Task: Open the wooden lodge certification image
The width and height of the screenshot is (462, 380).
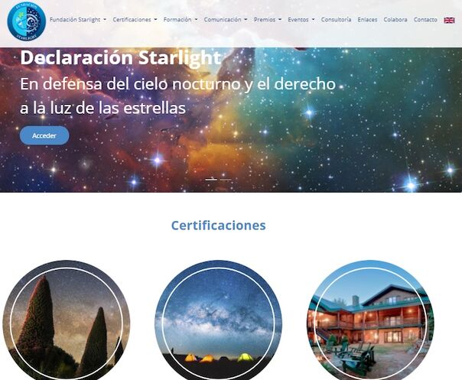Action: pos(370,320)
